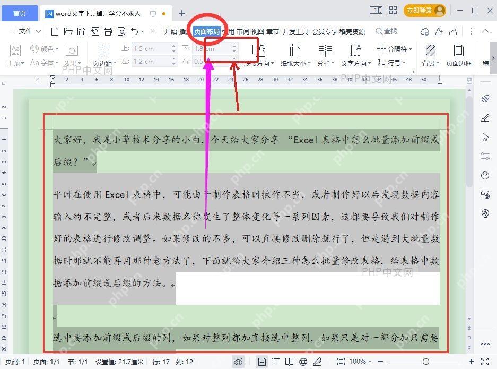Click the settings sliders icon in right sidebar

(x=485, y=156)
